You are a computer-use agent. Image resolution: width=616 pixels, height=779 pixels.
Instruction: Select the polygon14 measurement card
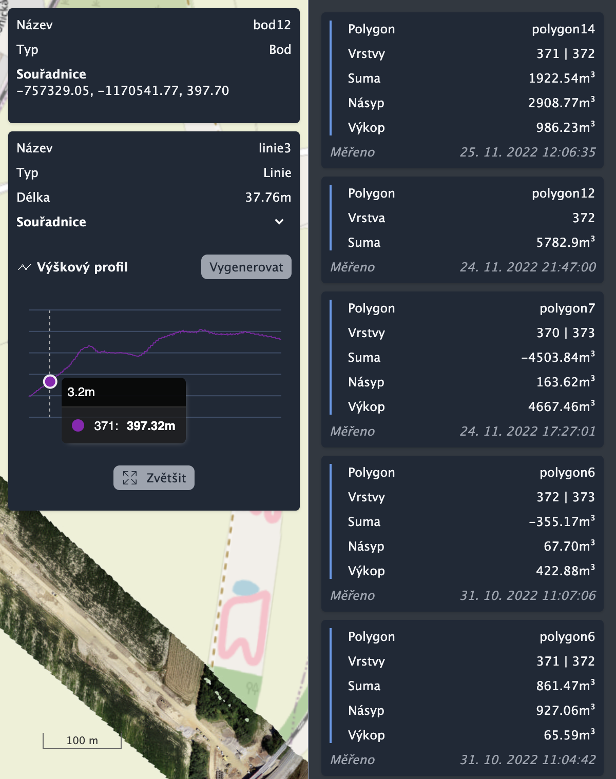coord(462,90)
